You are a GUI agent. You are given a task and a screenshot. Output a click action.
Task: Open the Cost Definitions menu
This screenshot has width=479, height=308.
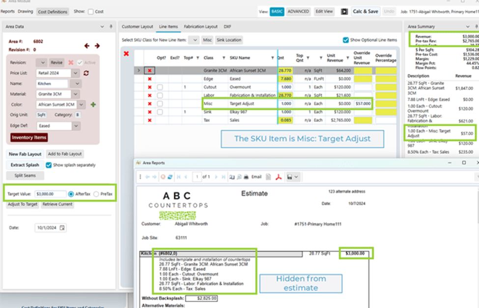click(53, 12)
